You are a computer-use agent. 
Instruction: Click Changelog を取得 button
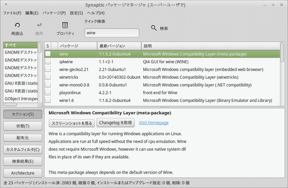115,122
